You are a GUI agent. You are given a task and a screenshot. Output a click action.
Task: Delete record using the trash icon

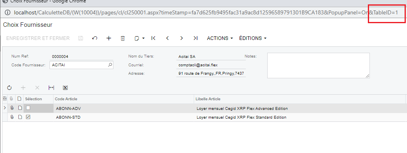pos(123,38)
